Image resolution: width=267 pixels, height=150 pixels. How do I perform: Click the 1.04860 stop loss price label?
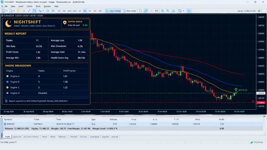(x=261, y=102)
